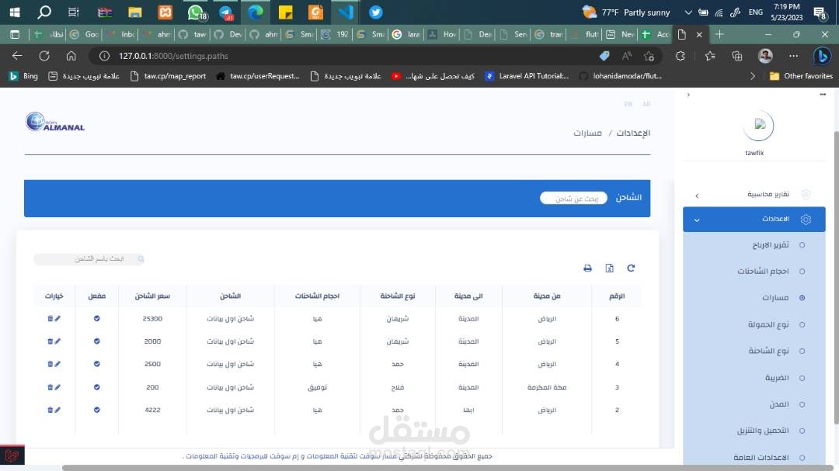
Task: Toggle the active checkmark in row 2
Action: click(x=97, y=410)
